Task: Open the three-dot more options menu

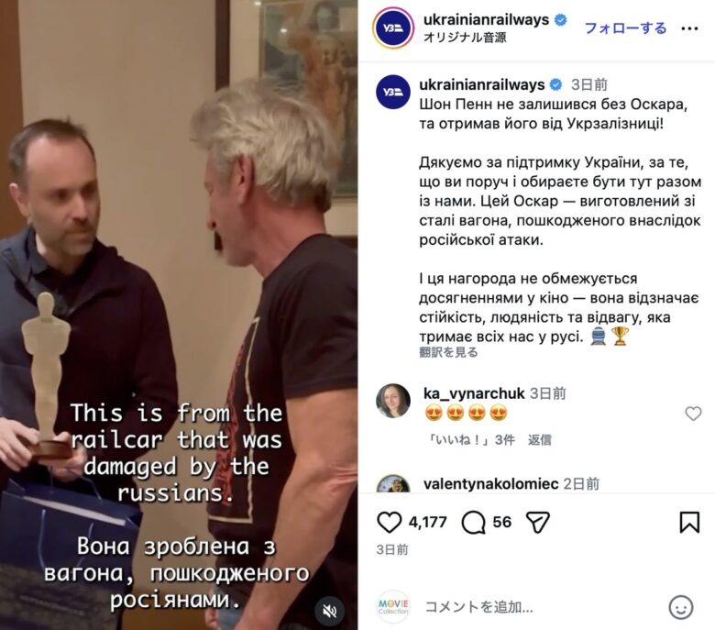Action: pos(689,28)
